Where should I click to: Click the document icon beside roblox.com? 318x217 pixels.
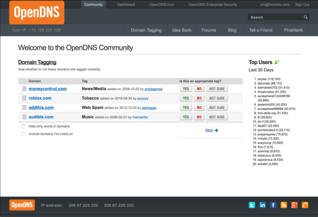pyautogui.click(x=24, y=98)
